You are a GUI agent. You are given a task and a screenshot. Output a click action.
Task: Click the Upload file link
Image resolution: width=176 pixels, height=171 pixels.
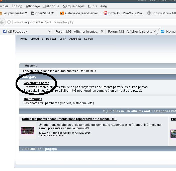coord(37,39)
